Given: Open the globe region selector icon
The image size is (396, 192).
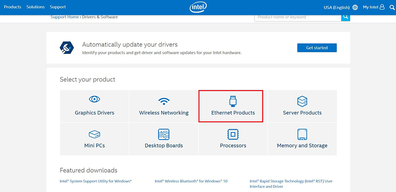Looking at the screenshot, I should 355,7.
